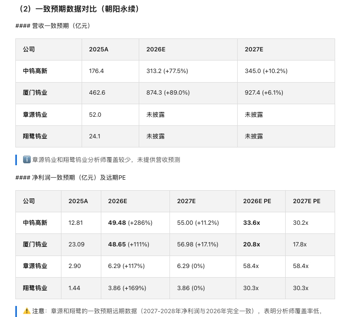This screenshot has width=350, height=317.
Task: Click net profit value 1.44
Action: pyautogui.click(x=74, y=288)
